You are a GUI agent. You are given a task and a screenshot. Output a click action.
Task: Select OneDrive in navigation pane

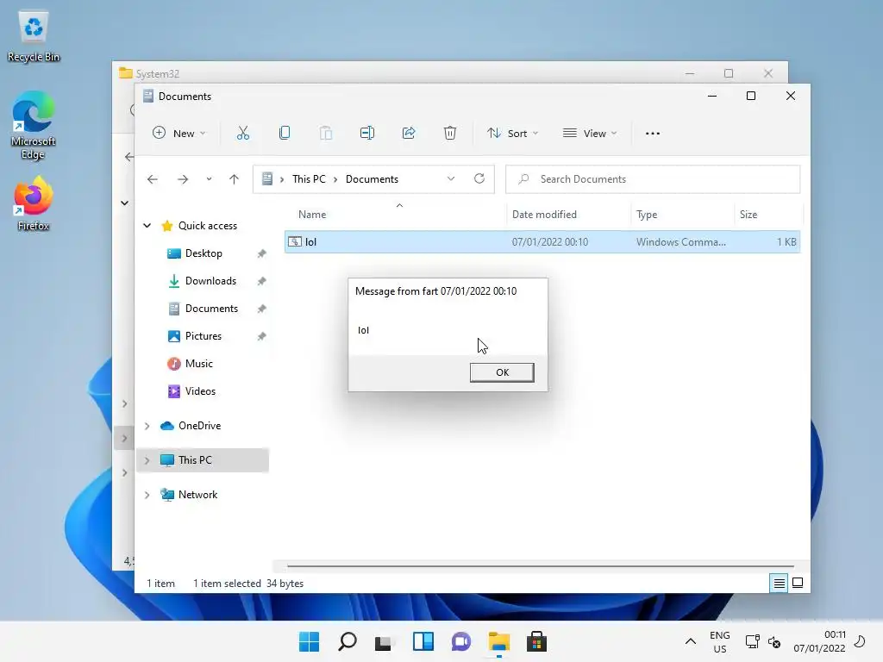coord(199,426)
